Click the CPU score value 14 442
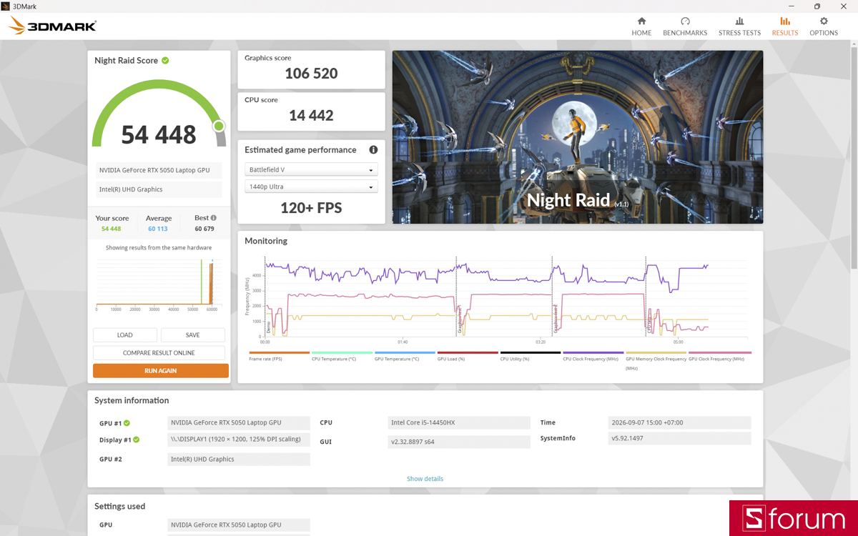The width and height of the screenshot is (858, 536). 311,115
